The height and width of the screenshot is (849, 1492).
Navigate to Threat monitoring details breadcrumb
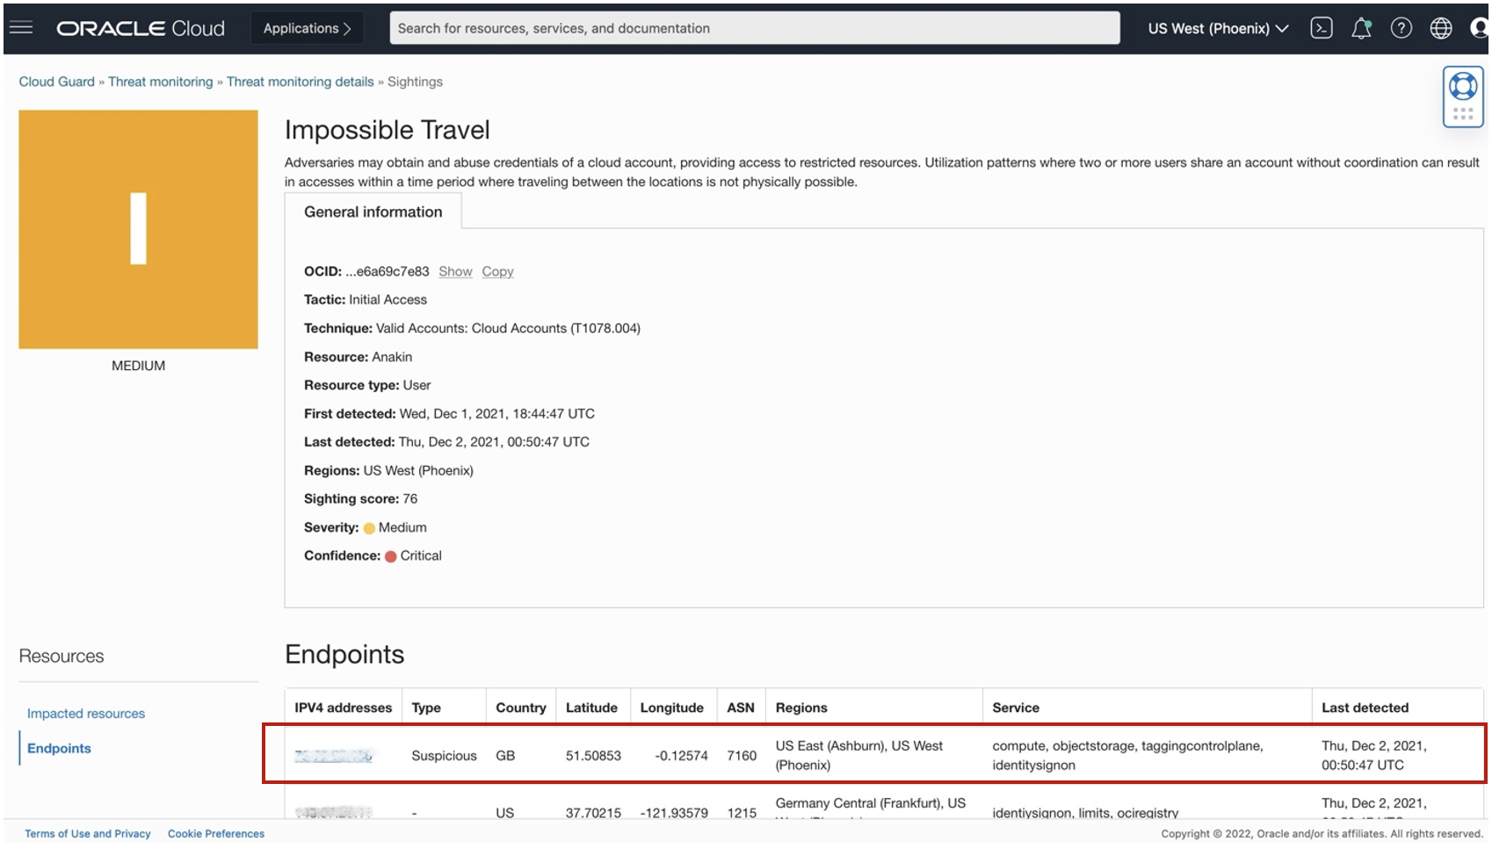click(x=300, y=82)
